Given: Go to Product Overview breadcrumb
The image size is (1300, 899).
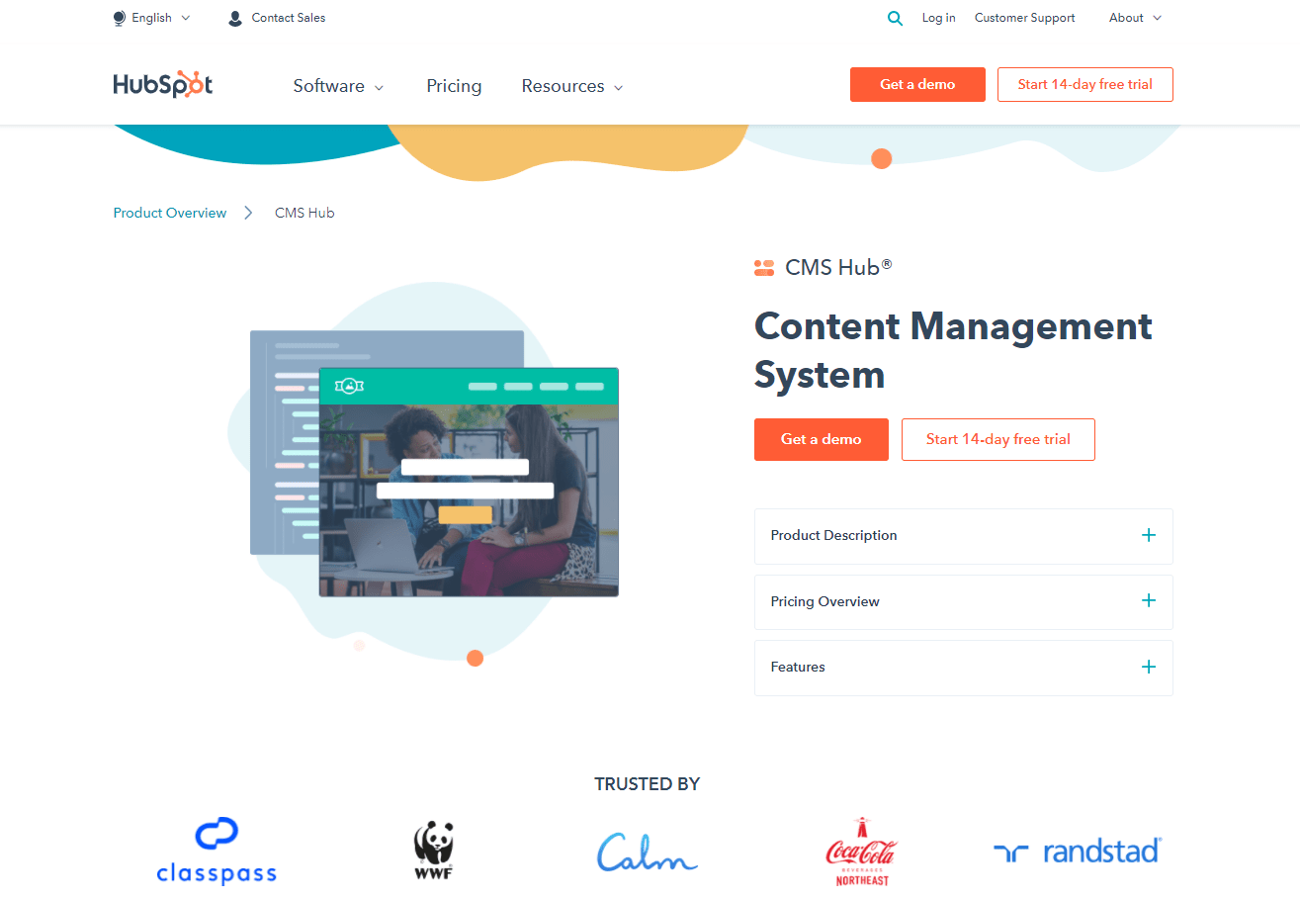Looking at the screenshot, I should click(x=170, y=213).
